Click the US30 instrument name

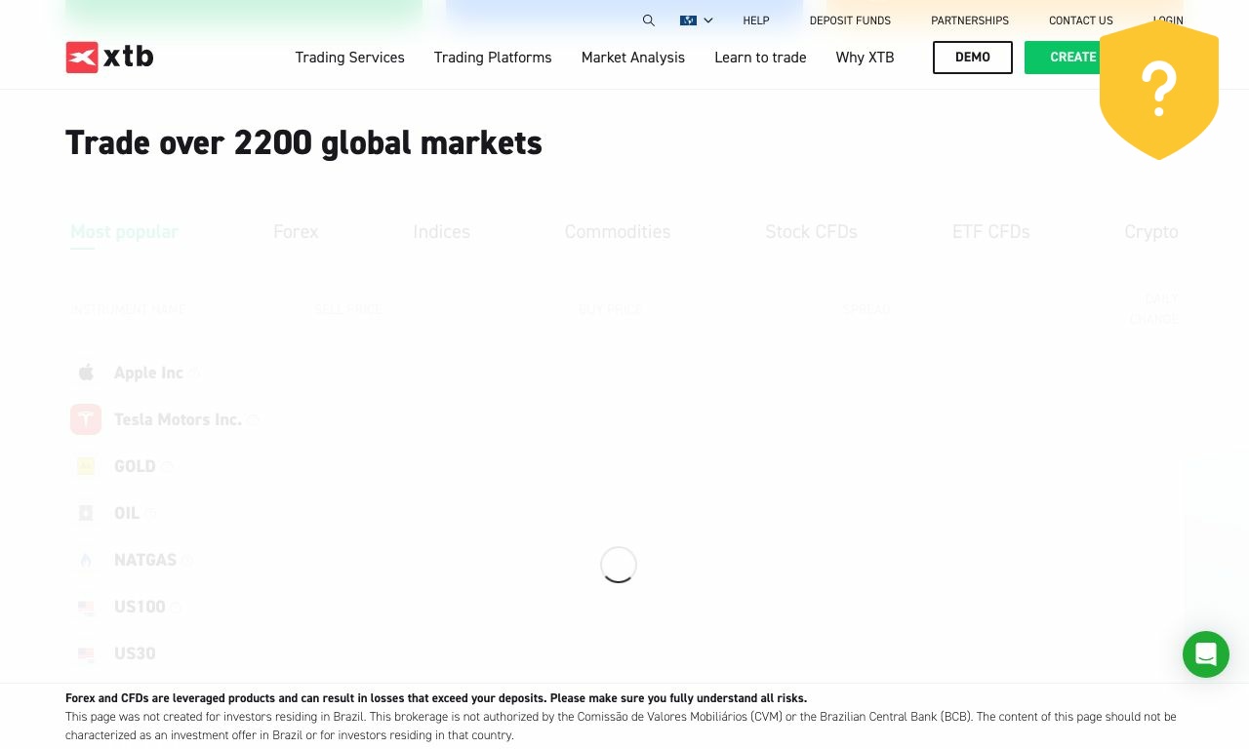pos(135,653)
